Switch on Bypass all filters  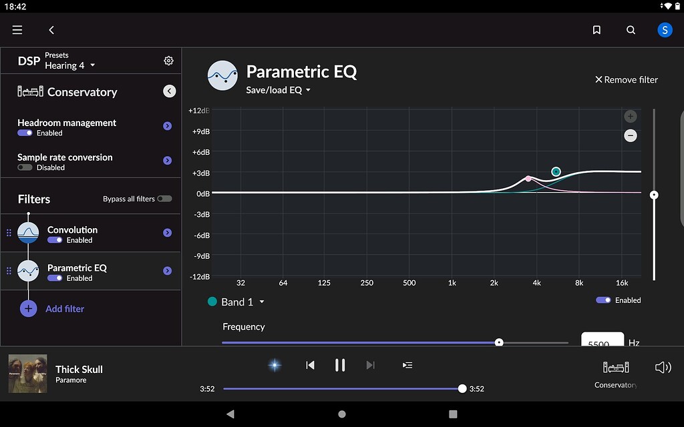164,198
